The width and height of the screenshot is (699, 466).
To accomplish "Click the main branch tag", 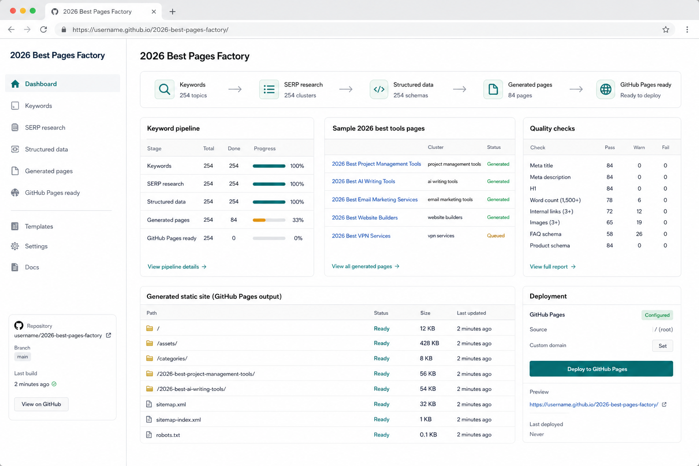I will pos(22,357).
